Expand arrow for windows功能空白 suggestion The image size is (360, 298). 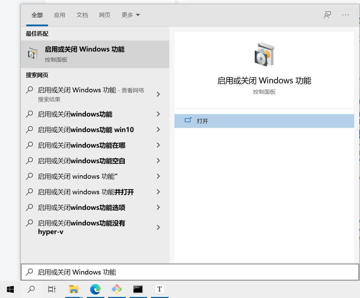pos(158,161)
